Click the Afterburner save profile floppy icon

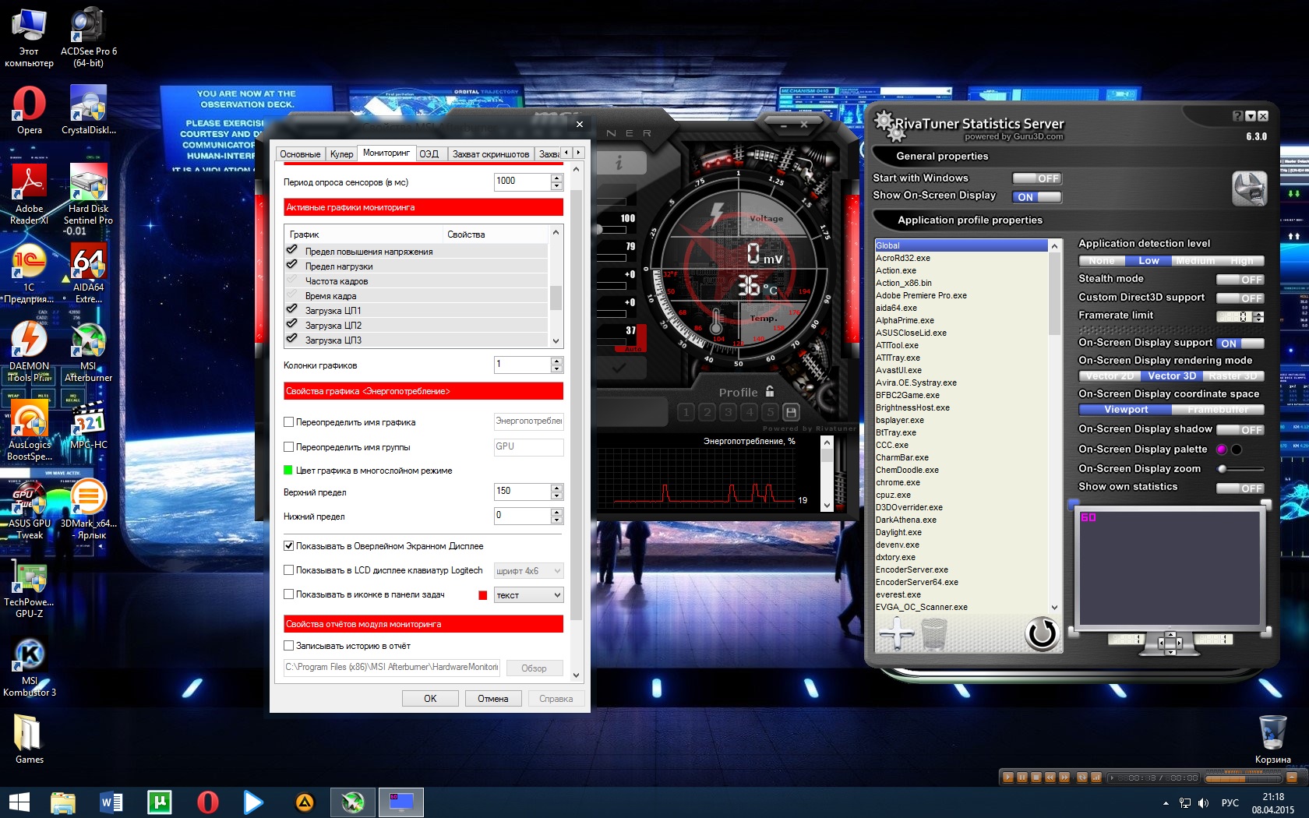[x=791, y=412]
